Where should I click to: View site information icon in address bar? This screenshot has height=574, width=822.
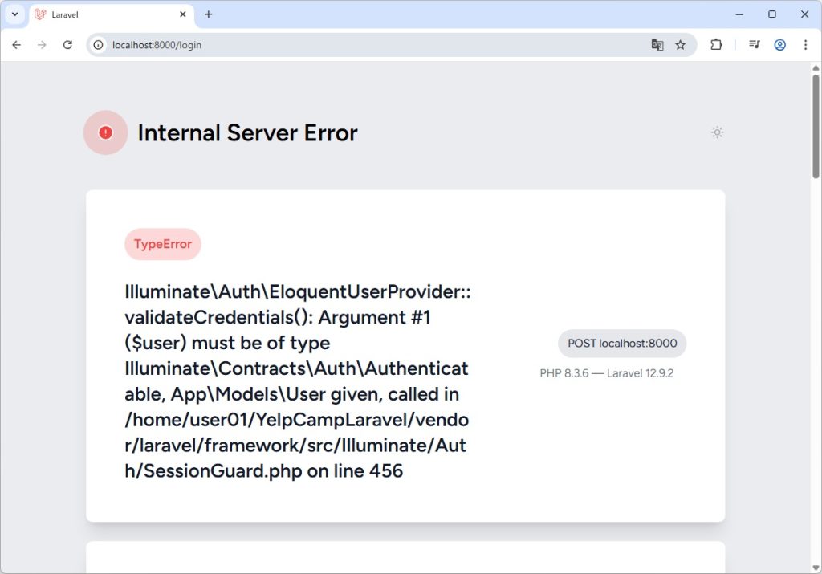tap(98, 45)
